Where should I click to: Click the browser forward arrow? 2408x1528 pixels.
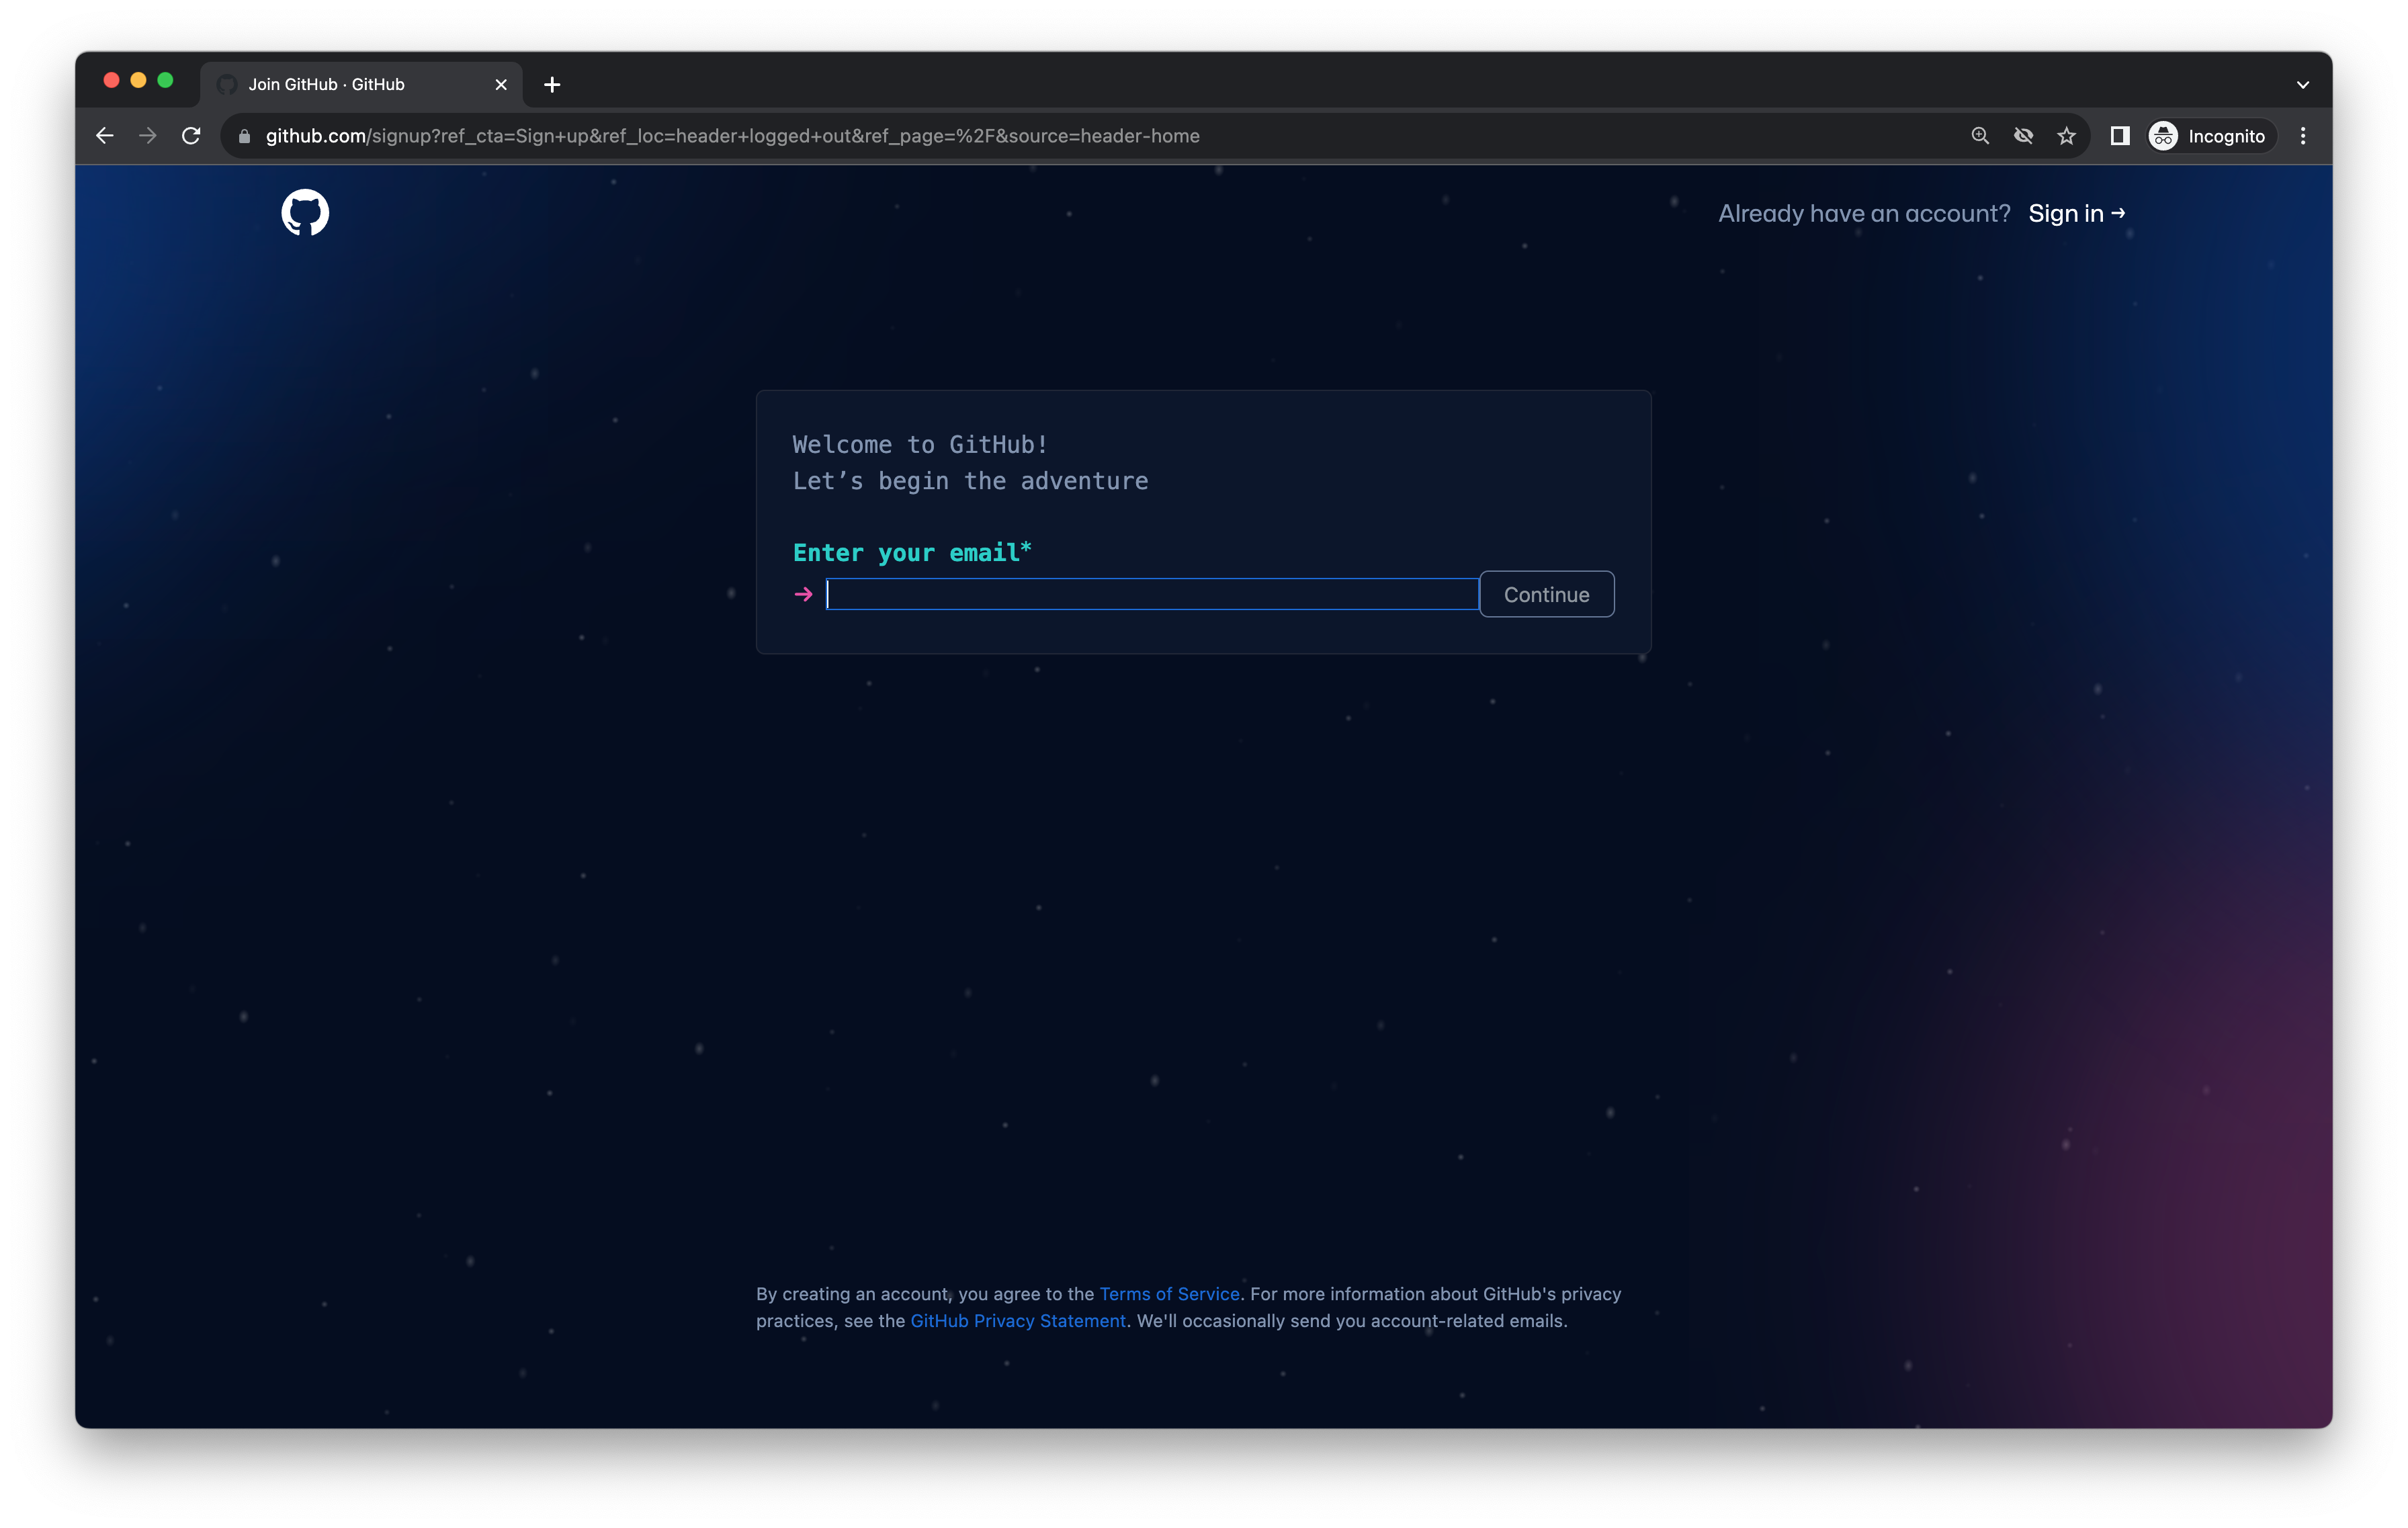point(148,136)
